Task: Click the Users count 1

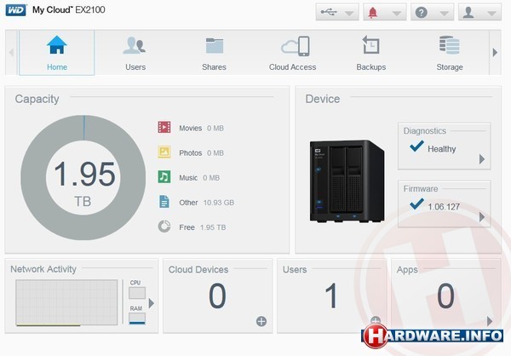Action: (x=331, y=296)
